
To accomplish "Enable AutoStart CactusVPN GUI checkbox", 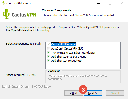I will [x=48, y=48].
